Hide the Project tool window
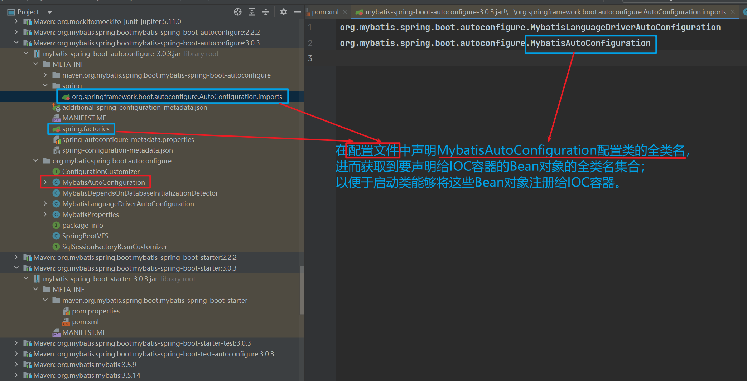Viewport: 747px width, 381px height. (297, 12)
